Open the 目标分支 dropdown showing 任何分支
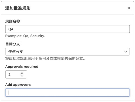 [67, 52]
